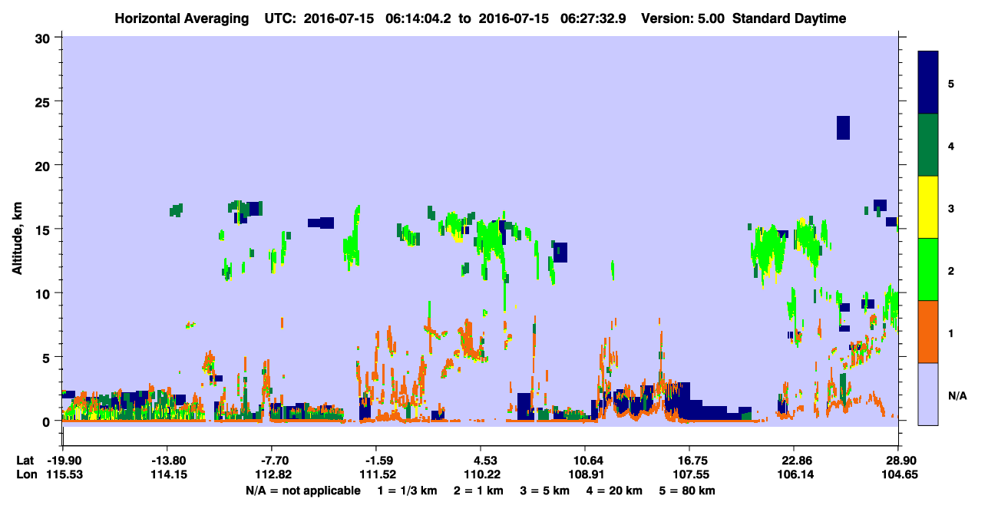Viewport: 998px width, 512px height.
Task: Click the dark green level 4 color swatch
Action: coord(928,145)
